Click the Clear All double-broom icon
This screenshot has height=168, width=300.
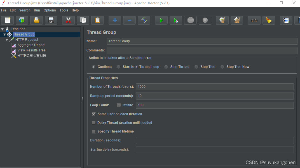pos(237,20)
